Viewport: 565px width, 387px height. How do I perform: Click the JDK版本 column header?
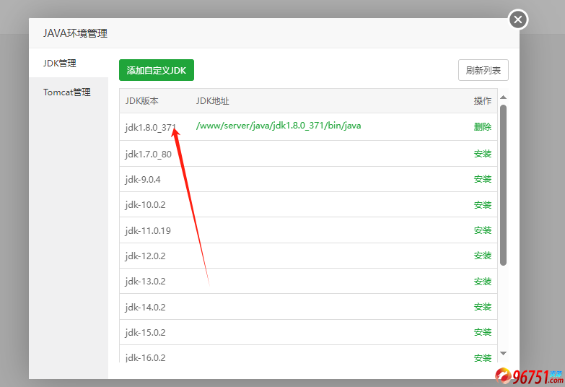[x=141, y=101]
